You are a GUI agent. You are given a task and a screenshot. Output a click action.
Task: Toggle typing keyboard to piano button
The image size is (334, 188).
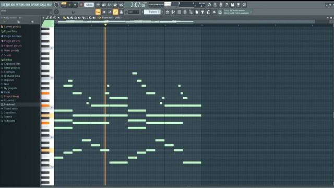pyautogui.click(x=98, y=12)
